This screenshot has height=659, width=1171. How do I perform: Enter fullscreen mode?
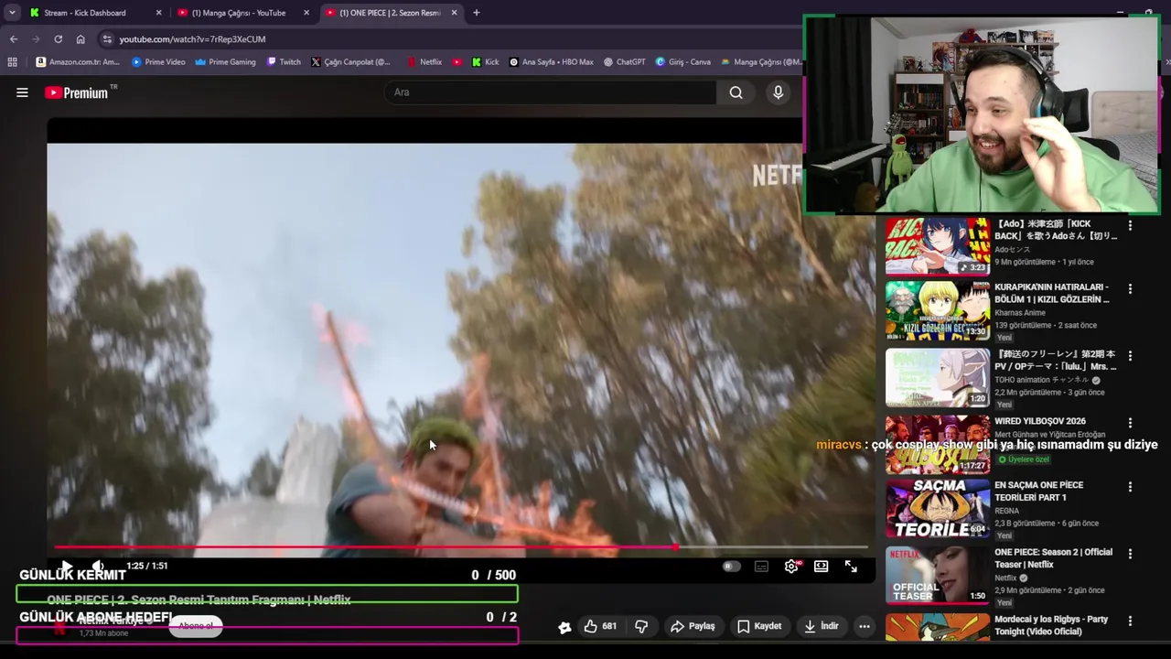click(851, 567)
